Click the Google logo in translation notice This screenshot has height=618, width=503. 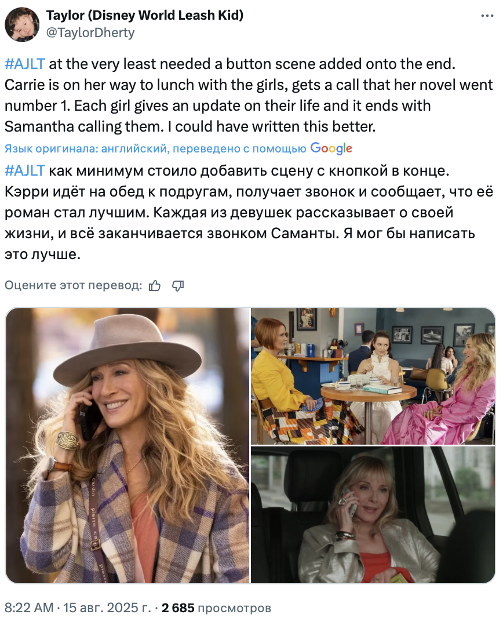[x=331, y=148]
